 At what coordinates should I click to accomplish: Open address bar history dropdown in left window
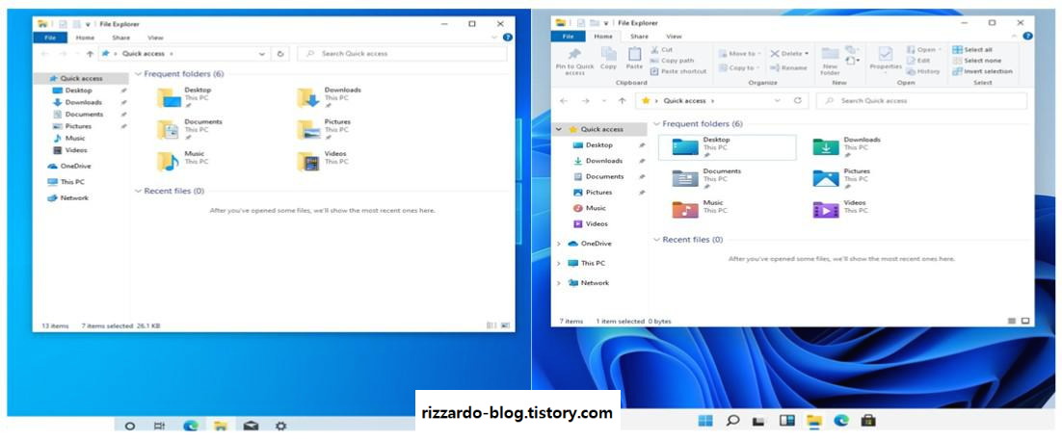[262, 53]
